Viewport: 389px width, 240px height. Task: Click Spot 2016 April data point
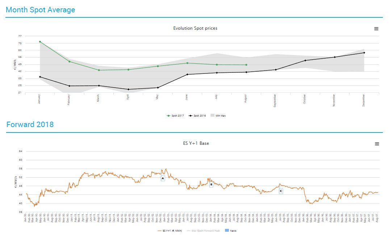coord(128,89)
